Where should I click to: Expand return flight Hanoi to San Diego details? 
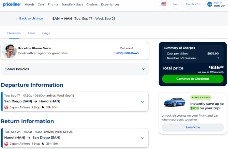point(142,138)
